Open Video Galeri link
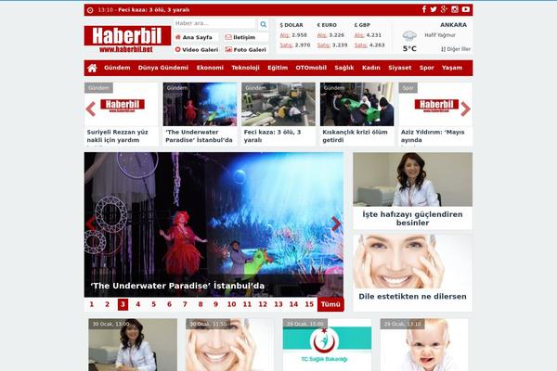This screenshot has width=557, height=371. (x=197, y=50)
